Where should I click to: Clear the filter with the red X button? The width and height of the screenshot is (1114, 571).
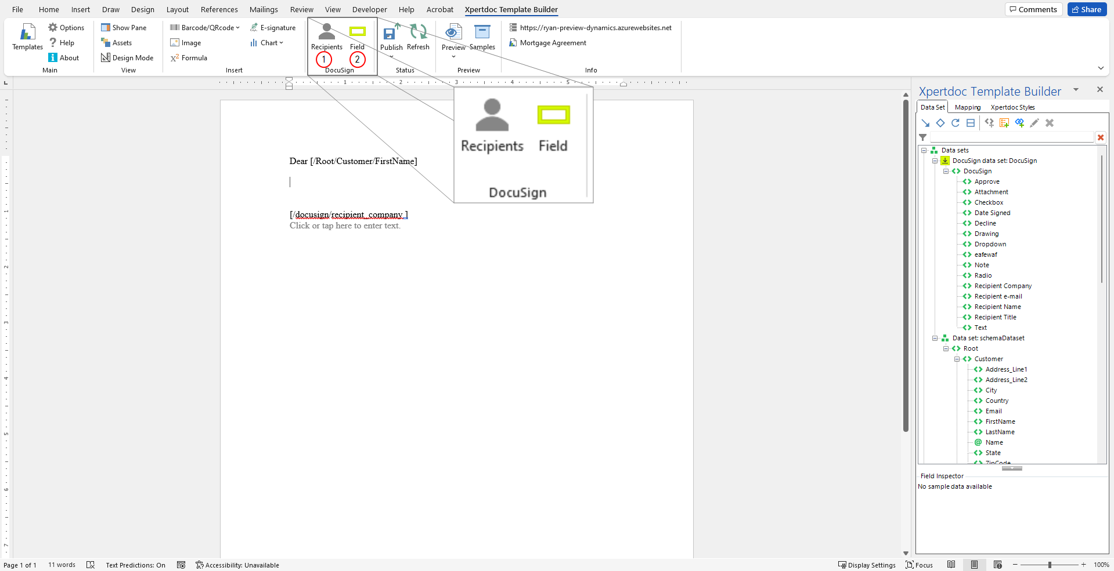[1100, 137]
